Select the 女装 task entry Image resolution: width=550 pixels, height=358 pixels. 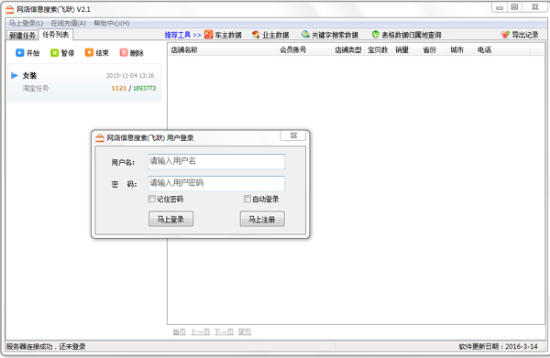pos(84,82)
